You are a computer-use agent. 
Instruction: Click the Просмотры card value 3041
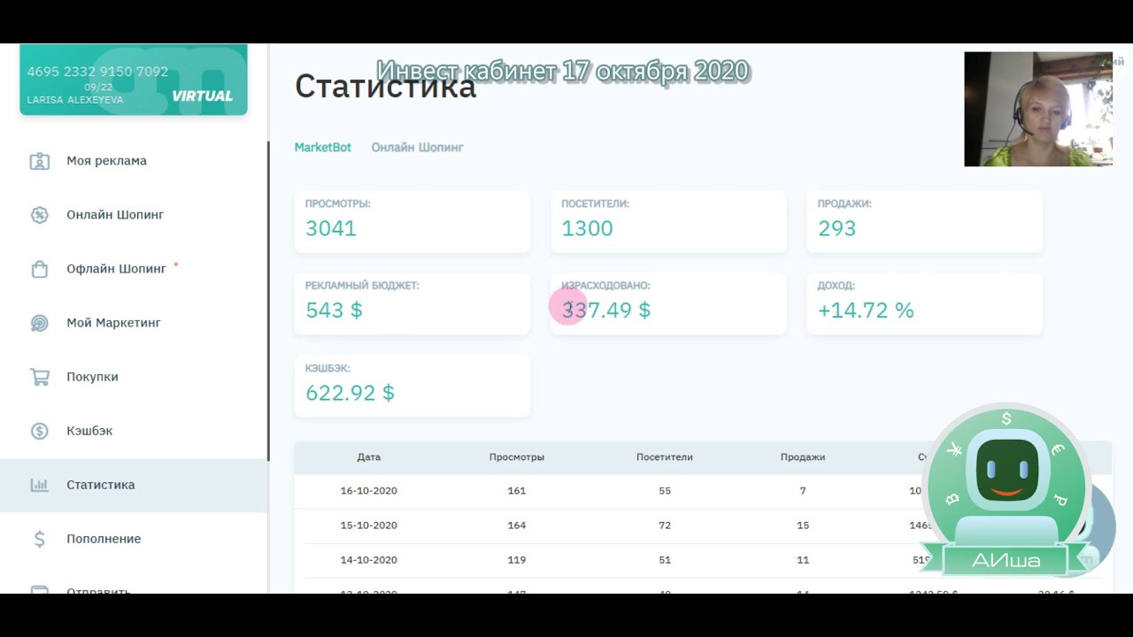[x=331, y=228]
